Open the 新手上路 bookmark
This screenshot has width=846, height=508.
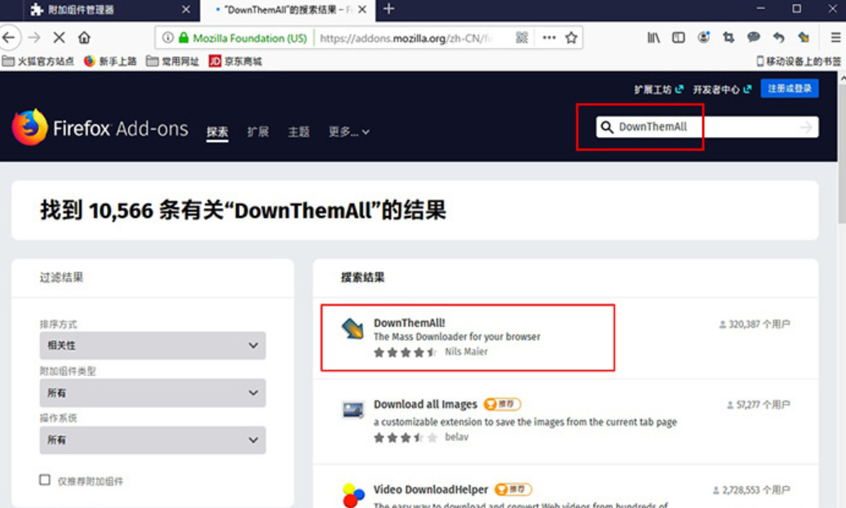(110, 61)
